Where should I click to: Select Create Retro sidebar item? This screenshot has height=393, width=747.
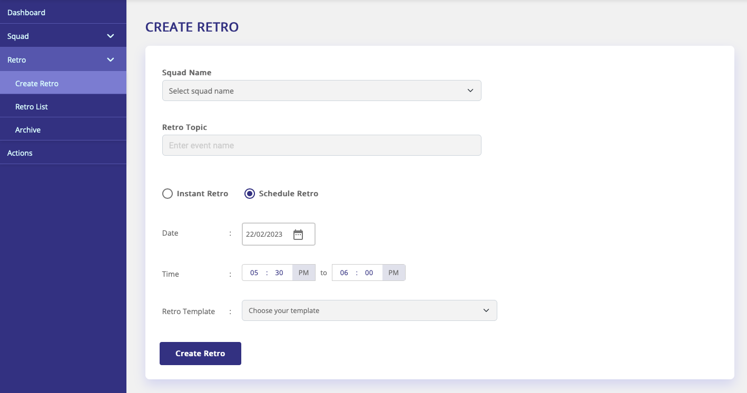(x=37, y=84)
